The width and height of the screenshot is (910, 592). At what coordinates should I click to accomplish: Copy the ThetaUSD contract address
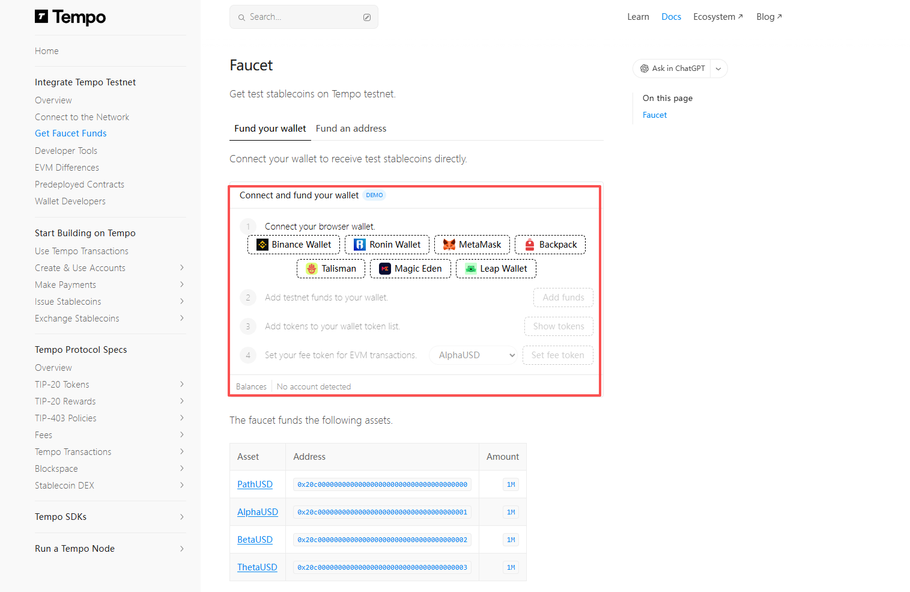point(382,567)
